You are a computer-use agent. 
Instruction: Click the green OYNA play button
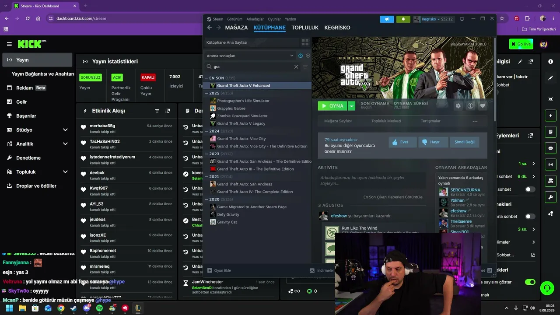coord(333,106)
